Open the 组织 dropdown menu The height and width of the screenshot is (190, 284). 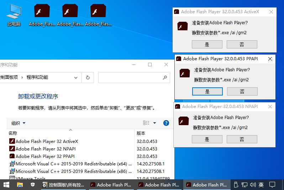point(19,123)
